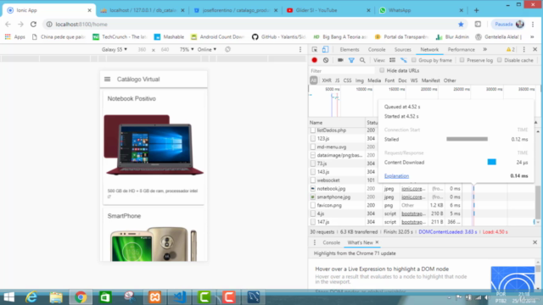Image resolution: width=543 pixels, height=305 pixels.
Task: Toggle the device toolbar icon
Action: [x=325, y=49]
